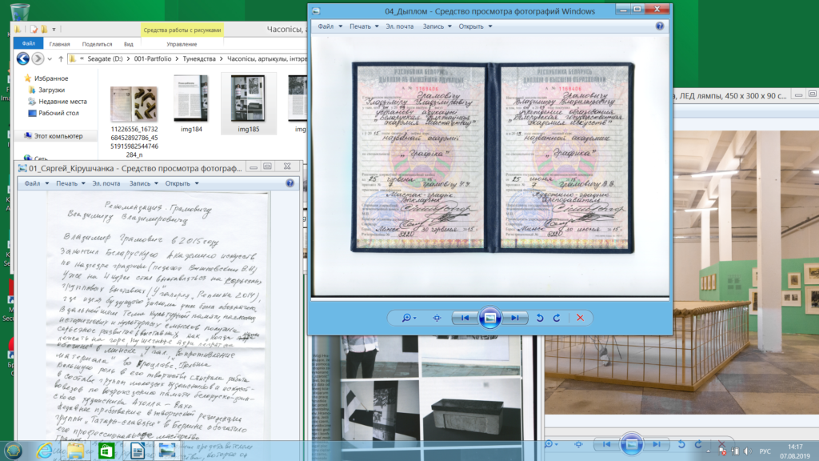Open the Открыть menu in 04_Дыплом viewer
Viewport: 819px width, 461px height.
click(x=475, y=26)
